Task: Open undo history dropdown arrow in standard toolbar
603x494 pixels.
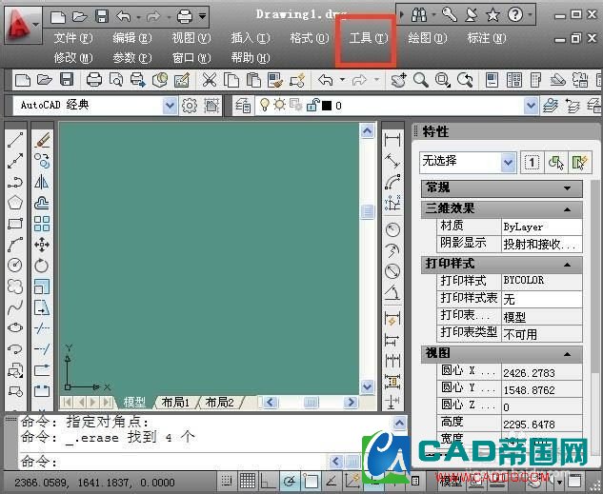Action: pos(341,80)
